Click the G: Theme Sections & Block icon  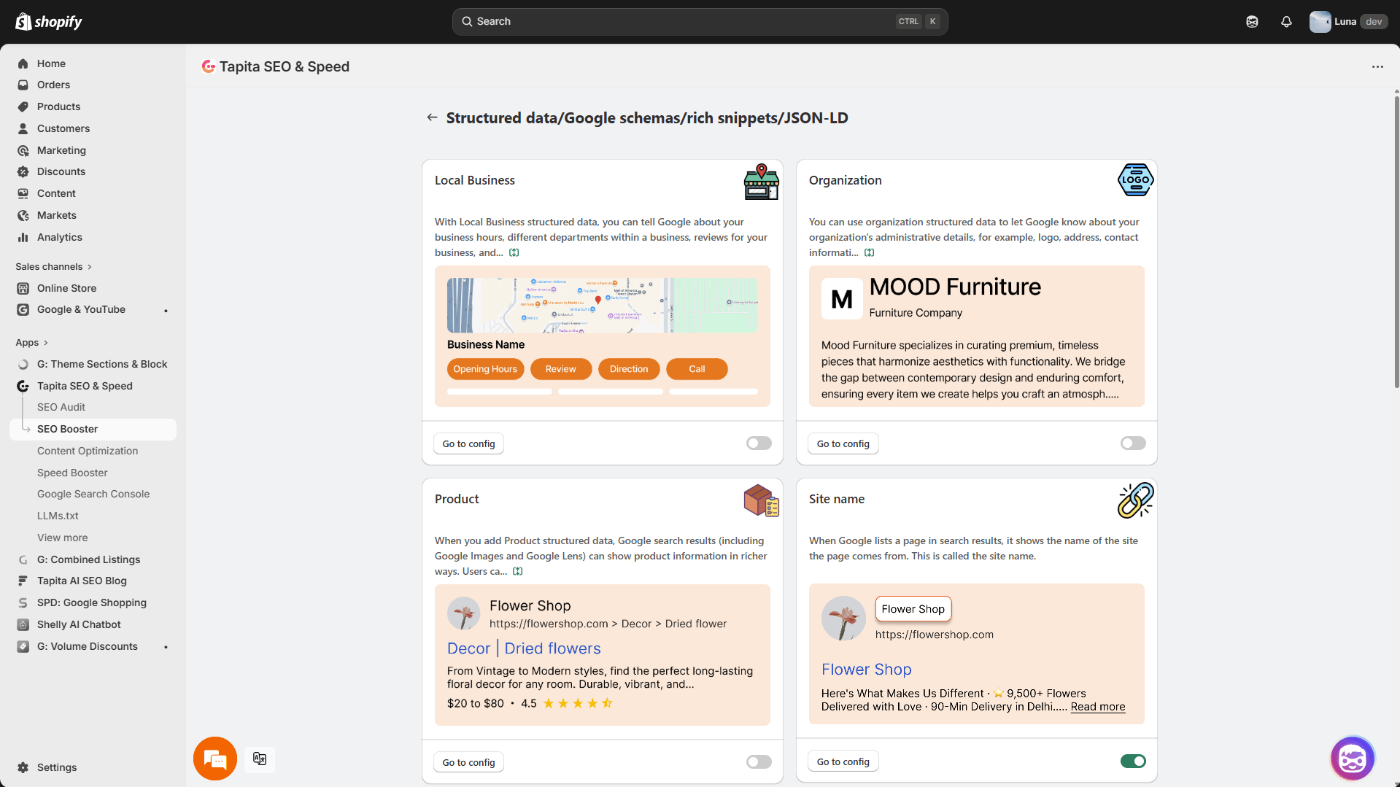(23, 364)
